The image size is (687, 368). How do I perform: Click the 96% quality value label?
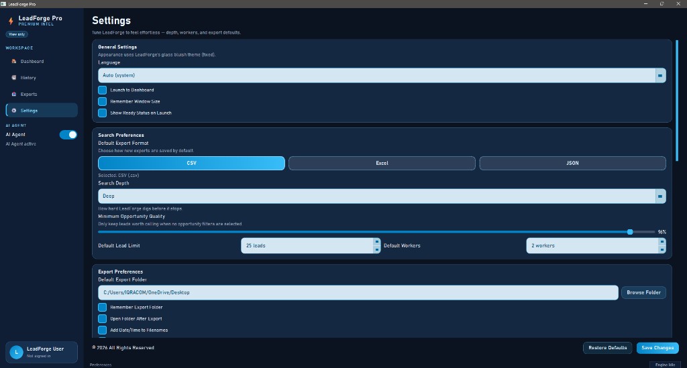click(x=662, y=232)
